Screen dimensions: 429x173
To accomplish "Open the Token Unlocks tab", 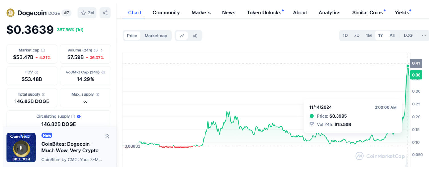I will tap(264, 12).
